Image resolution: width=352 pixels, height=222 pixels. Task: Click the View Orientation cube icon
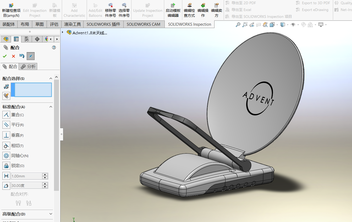272,25
